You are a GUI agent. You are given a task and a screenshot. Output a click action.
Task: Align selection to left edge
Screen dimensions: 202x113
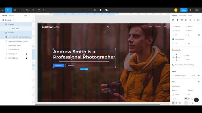[173, 20]
